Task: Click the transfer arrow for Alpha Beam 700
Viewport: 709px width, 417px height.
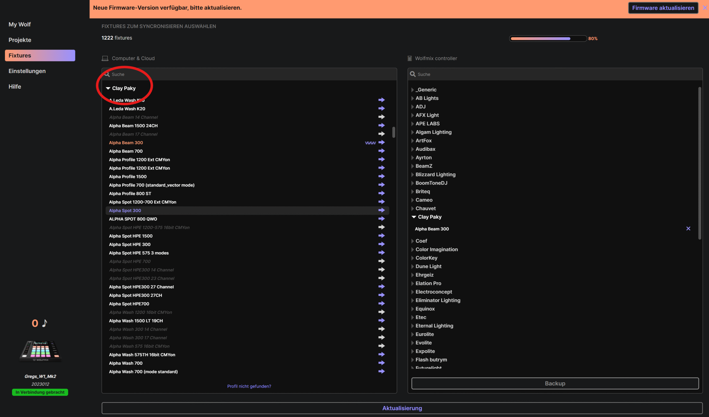Action: point(381,151)
